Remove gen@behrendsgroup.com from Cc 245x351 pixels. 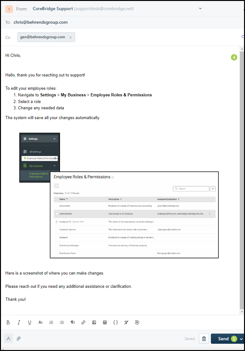coord(70,37)
